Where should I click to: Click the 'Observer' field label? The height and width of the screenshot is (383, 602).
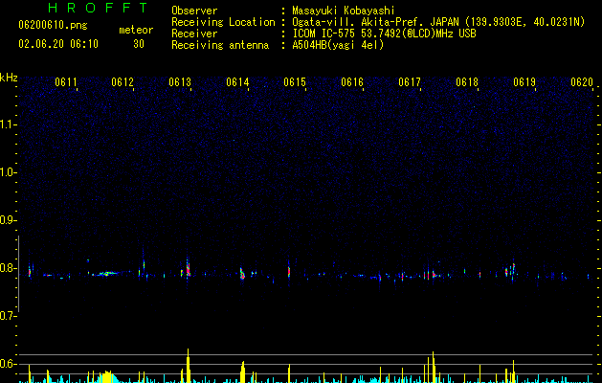coord(194,11)
